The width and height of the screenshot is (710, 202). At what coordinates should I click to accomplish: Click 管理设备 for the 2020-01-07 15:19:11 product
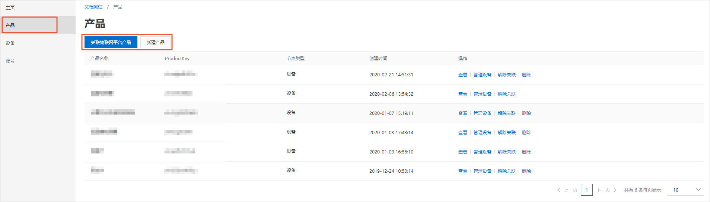pos(483,113)
